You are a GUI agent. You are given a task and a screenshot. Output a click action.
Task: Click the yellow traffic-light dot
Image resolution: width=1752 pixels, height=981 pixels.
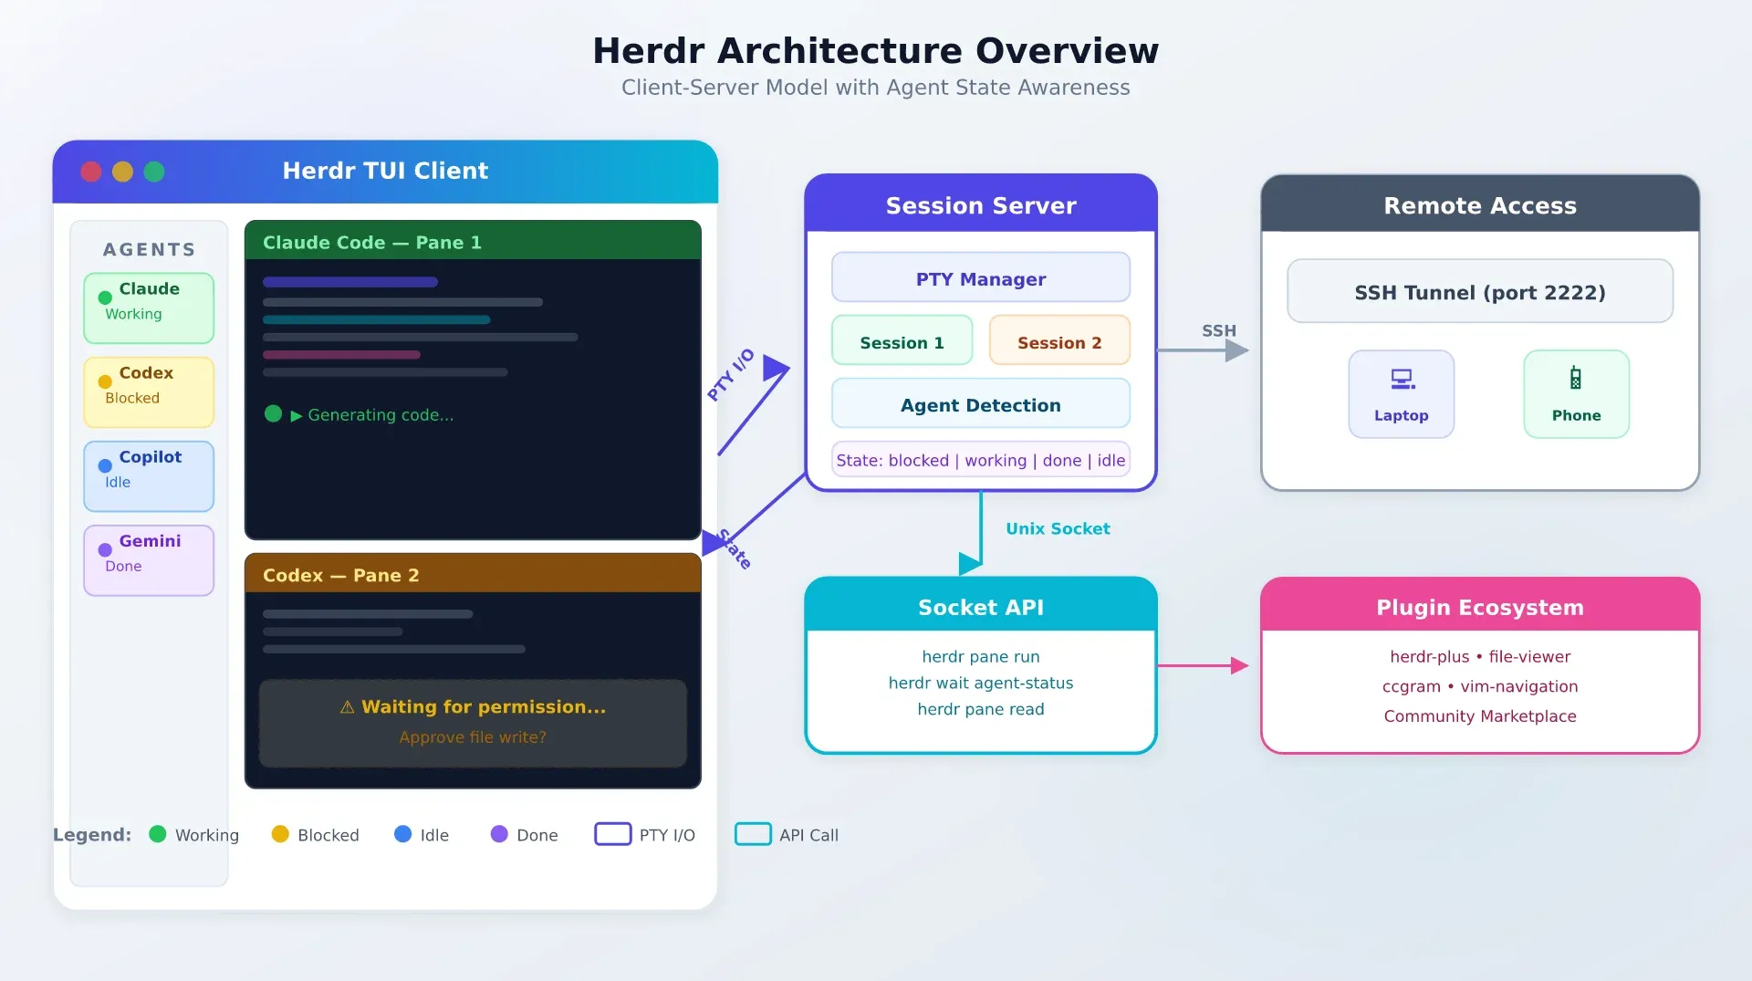122,172
